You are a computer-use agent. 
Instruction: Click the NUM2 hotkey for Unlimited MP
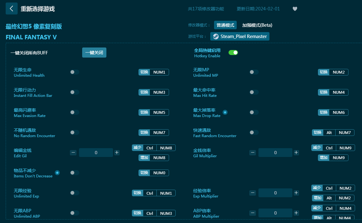(333, 72)
